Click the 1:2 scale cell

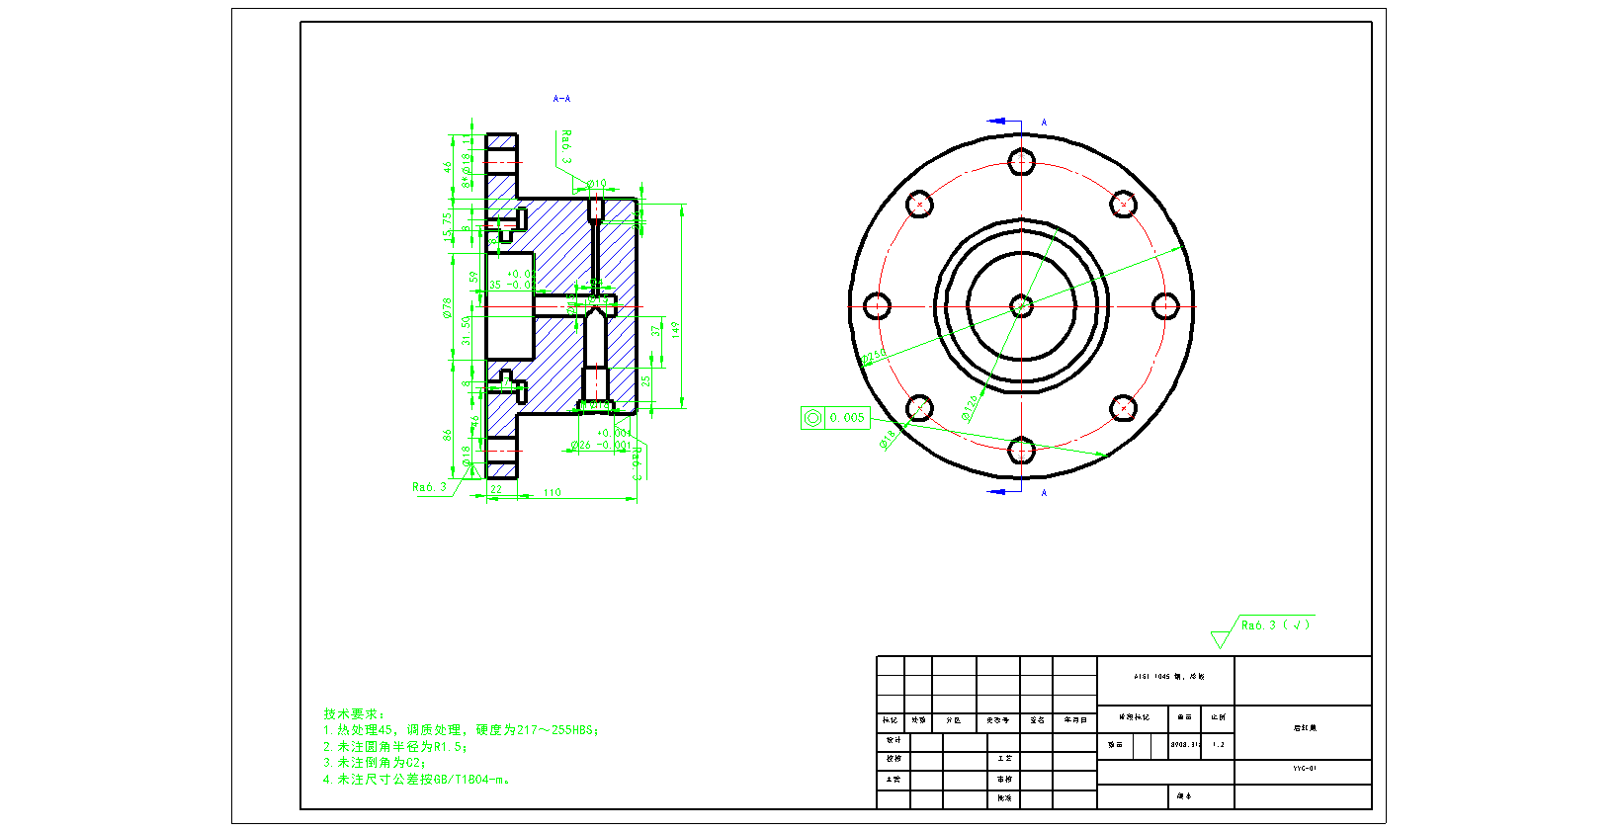1219,745
